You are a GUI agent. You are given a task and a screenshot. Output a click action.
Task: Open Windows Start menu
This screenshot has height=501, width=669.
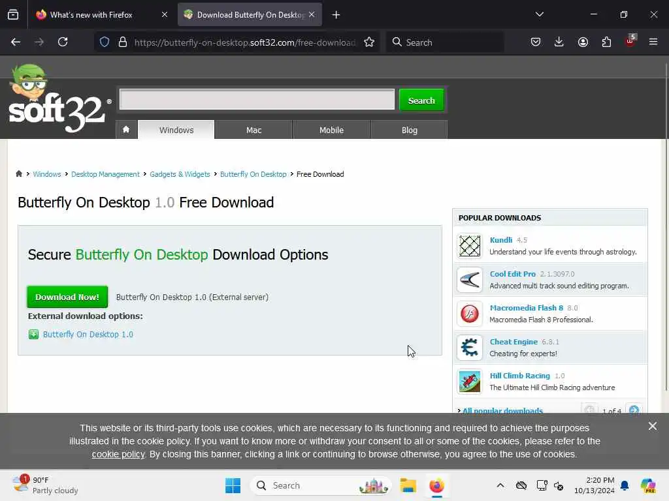(233, 485)
